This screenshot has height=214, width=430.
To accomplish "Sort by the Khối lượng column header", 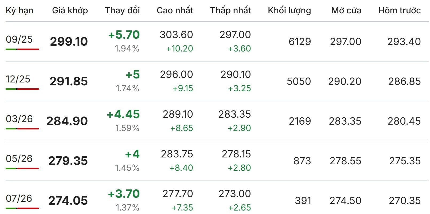I will click(x=290, y=10).
